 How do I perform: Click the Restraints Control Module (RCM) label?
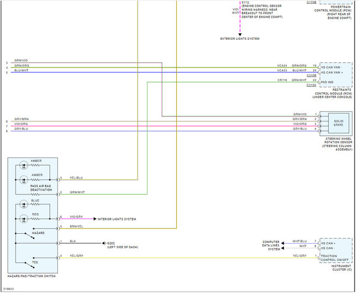(x=332, y=93)
